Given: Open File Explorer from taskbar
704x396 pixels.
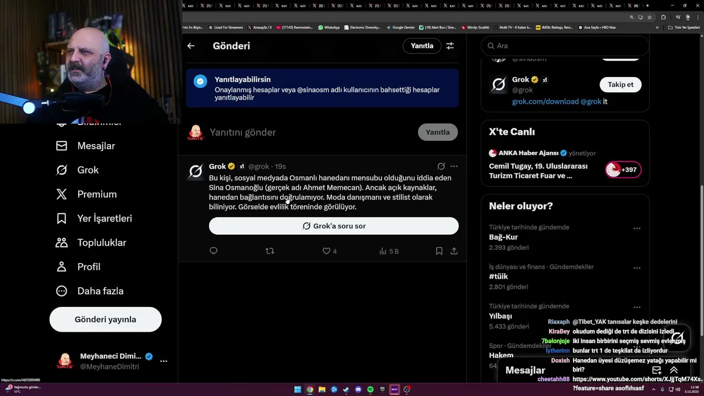Looking at the screenshot, I should coord(322,389).
